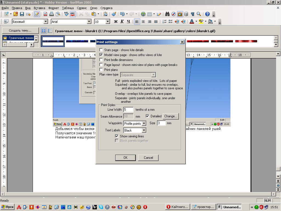This screenshot has height=211, width=281.
Task: Uncheck Show sewing lines
Action: (x=117, y=136)
